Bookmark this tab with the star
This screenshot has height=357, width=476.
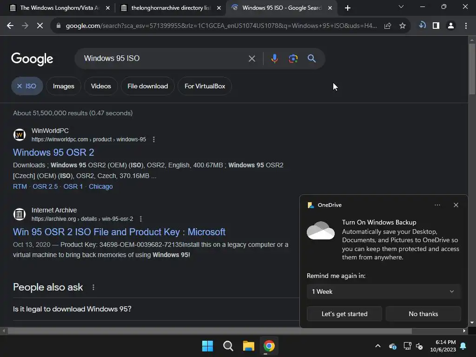(402, 26)
